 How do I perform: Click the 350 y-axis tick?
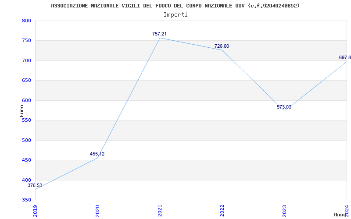(x=26, y=200)
